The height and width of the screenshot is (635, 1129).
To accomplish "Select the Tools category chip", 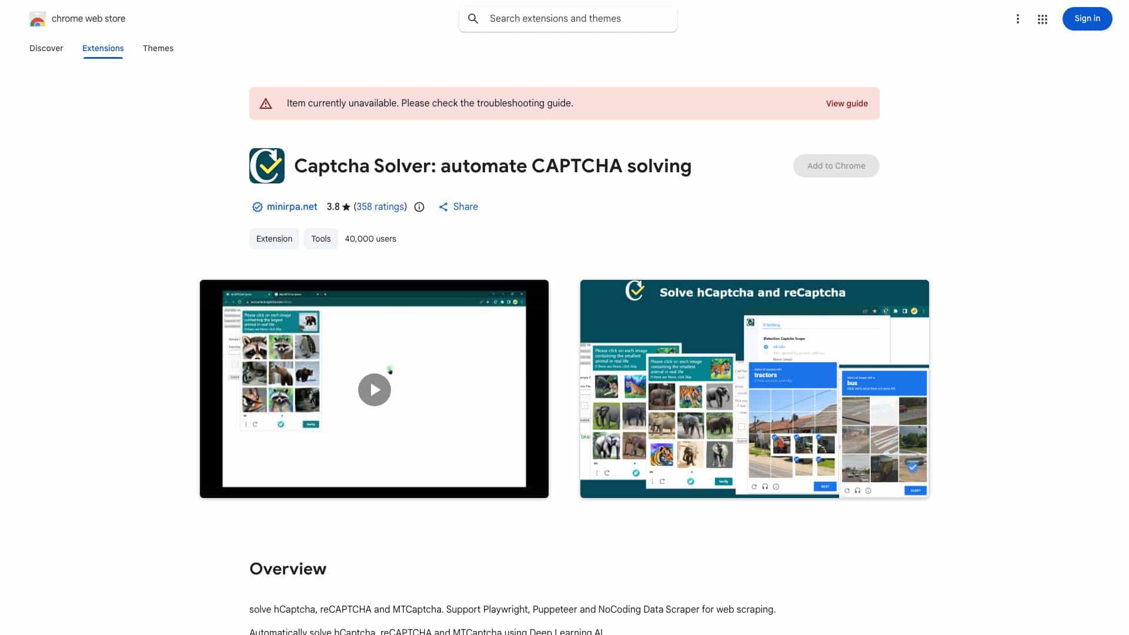I will [321, 239].
